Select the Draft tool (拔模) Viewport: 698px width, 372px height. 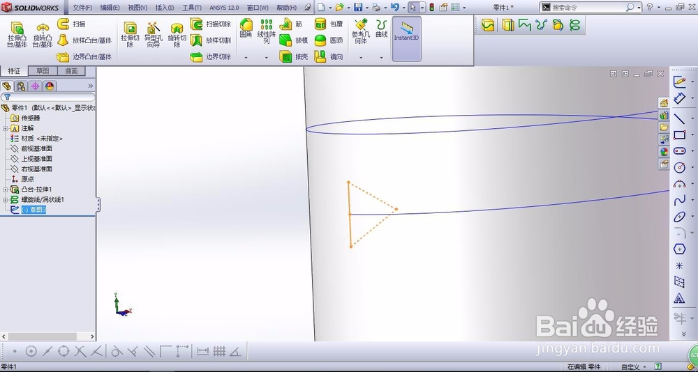[294, 40]
